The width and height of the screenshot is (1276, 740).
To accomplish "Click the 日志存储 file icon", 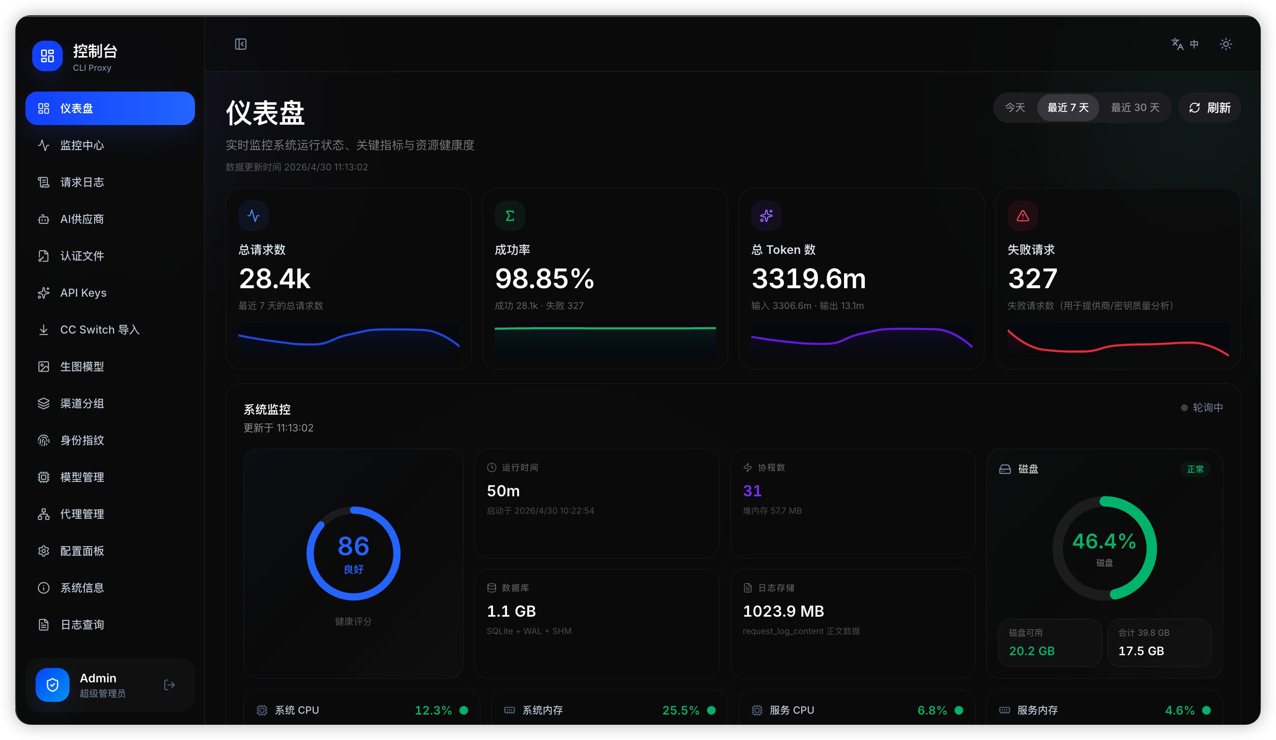I will (747, 588).
